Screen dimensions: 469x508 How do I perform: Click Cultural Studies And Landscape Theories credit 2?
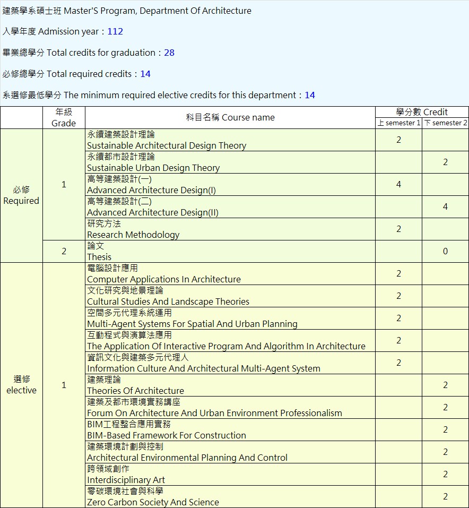coord(399,296)
